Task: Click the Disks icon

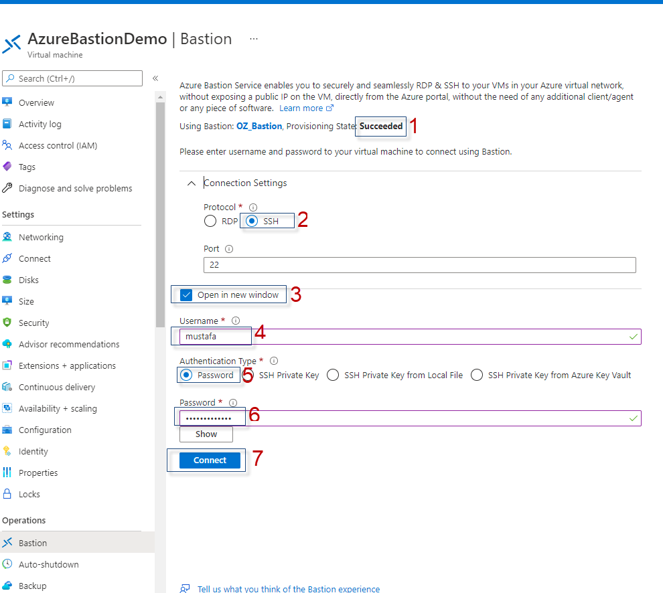Action: [x=7, y=280]
